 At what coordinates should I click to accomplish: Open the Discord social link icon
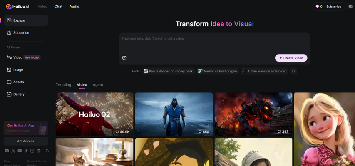[x=7, y=151]
